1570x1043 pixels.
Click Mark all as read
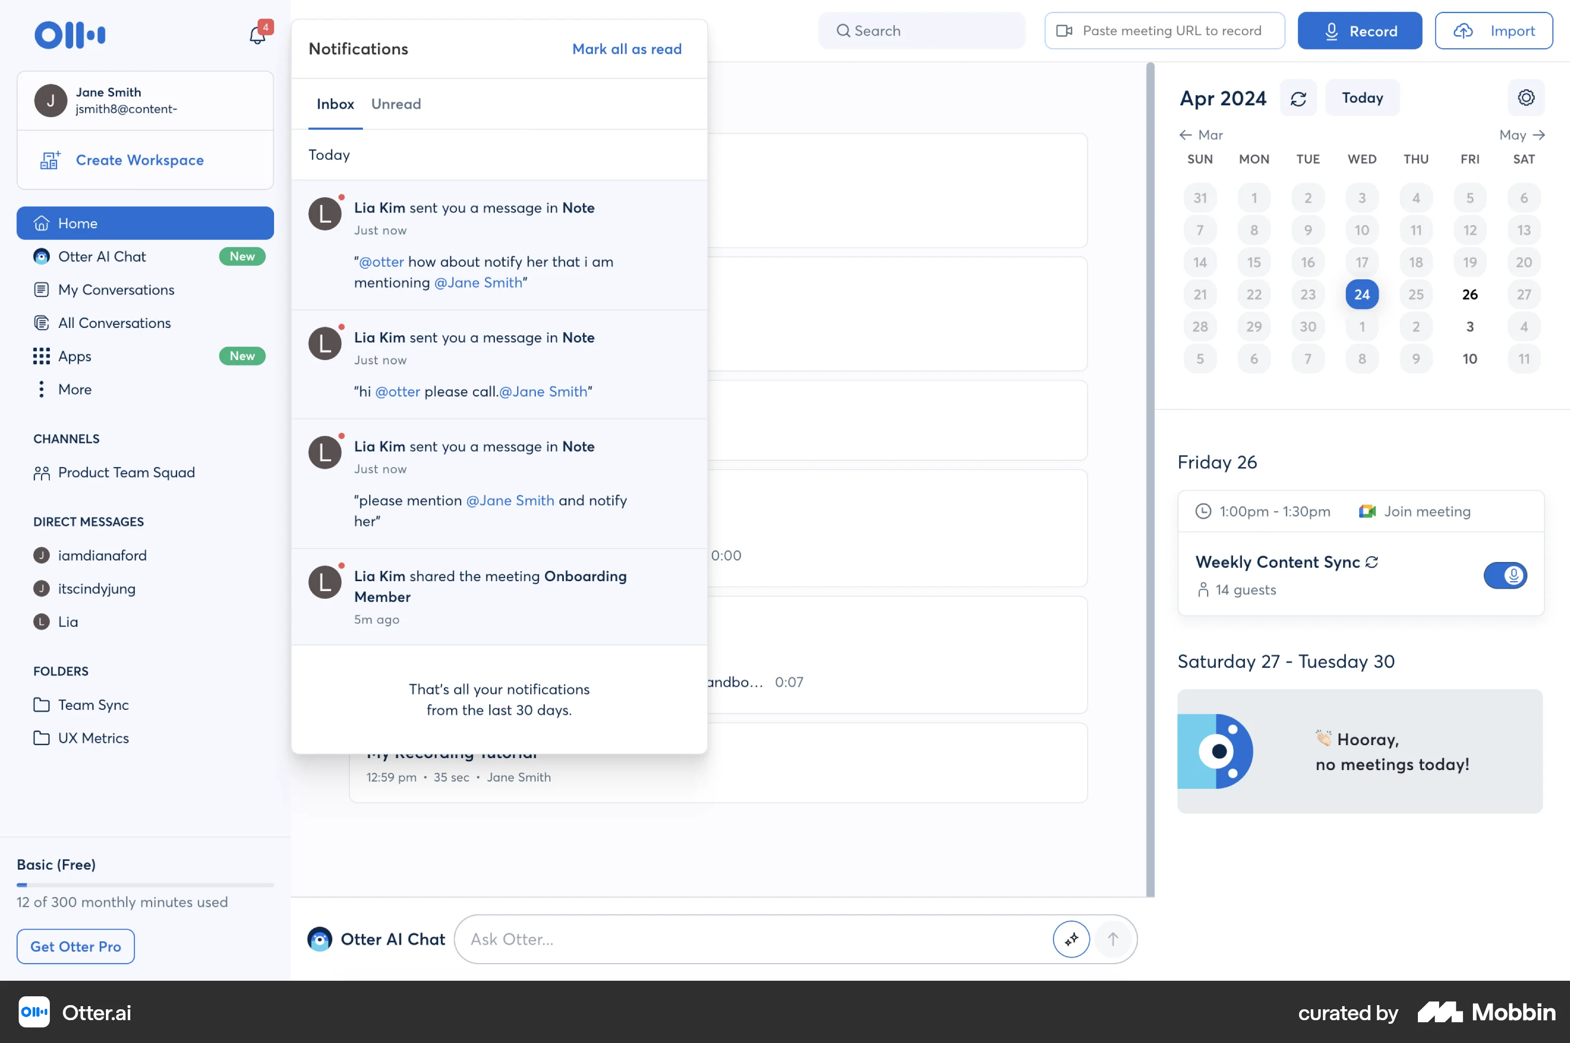pos(626,49)
